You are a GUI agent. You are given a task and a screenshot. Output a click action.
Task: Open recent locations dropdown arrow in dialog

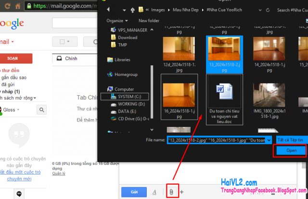[124, 10]
